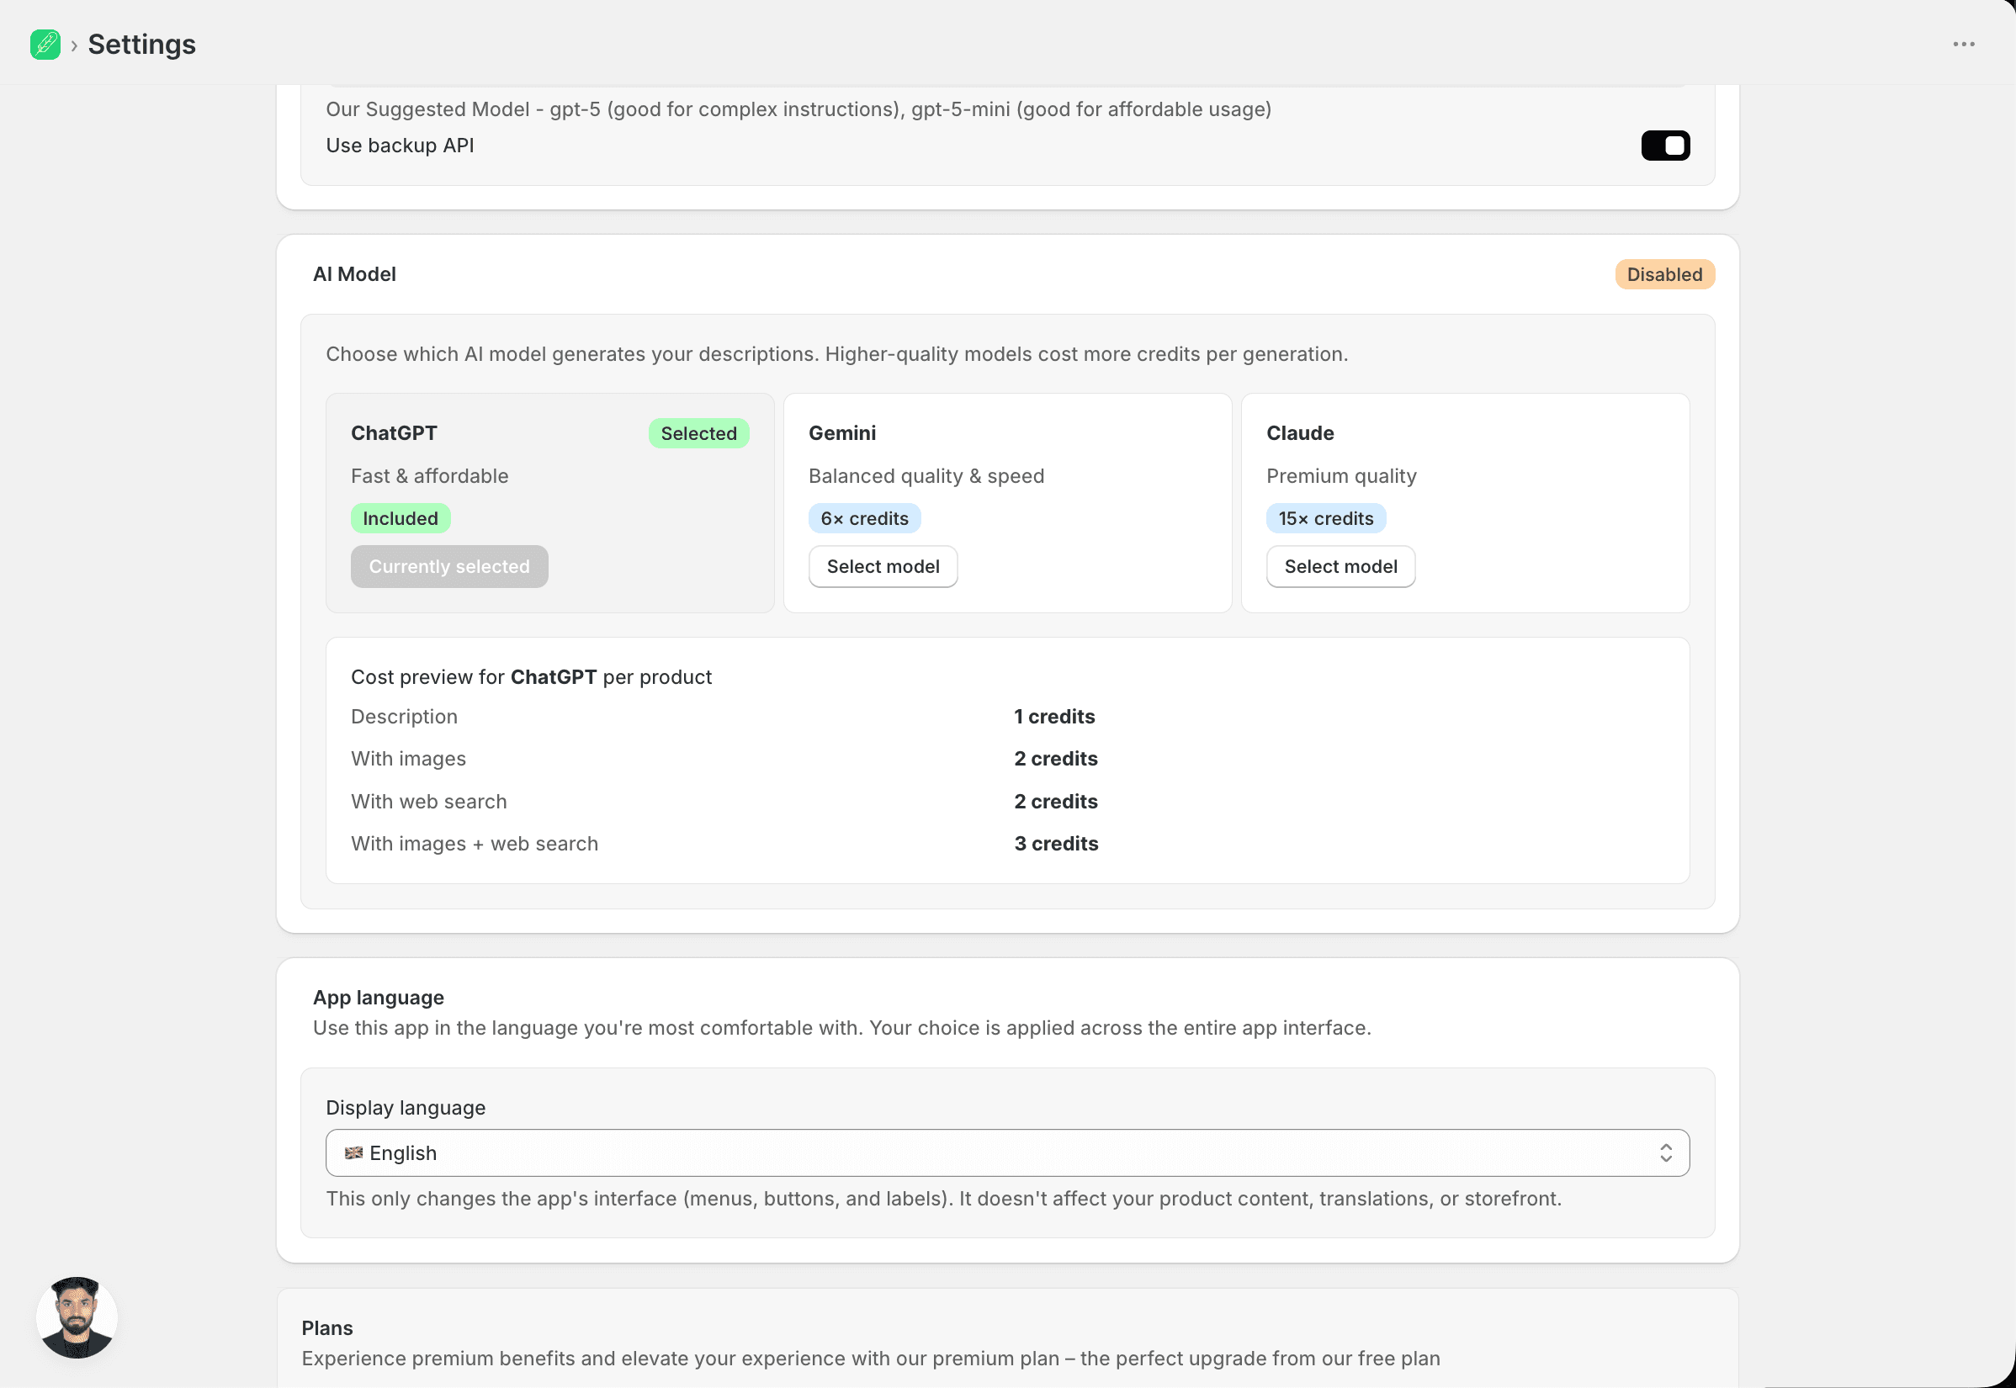This screenshot has height=1388, width=2016.
Task: Click the 15× credits badge
Action: point(1325,518)
